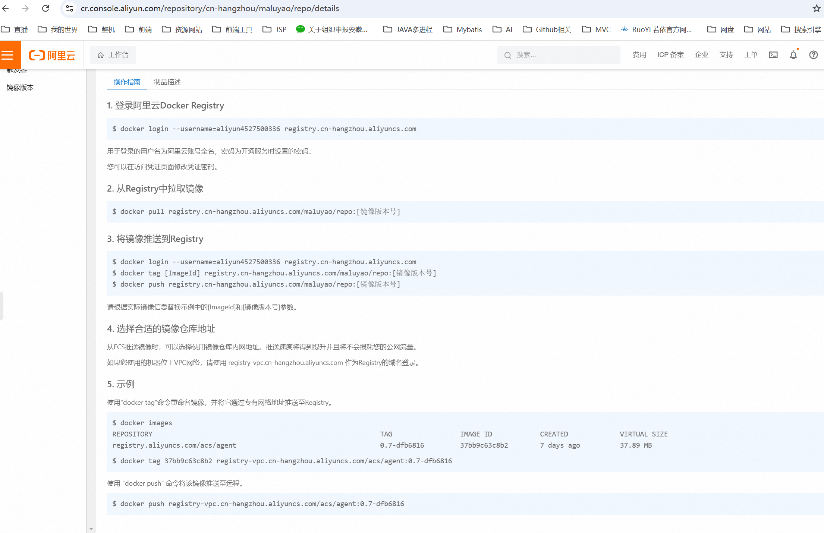The width and height of the screenshot is (824, 533).
Task: Open the 搜索引擎 bookmark folder
Action: click(802, 29)
